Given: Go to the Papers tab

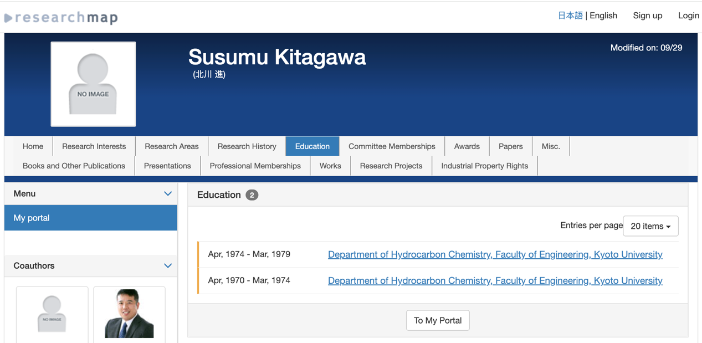Looking at the screenshot, I should pyautogui.click(x=510, y=146).
